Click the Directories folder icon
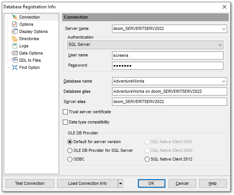The width and height of the screenshot is (234, 195). (15, 39)
